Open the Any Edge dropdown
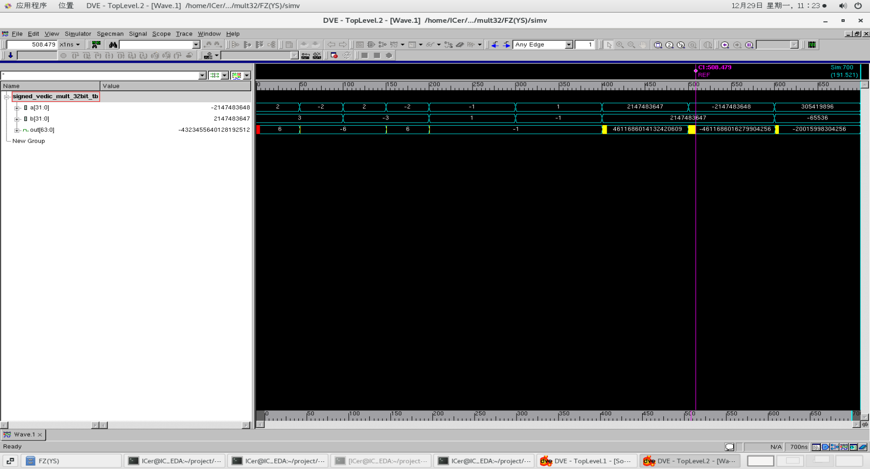This screenshot has width=870, height=469. tap(568, 45)
